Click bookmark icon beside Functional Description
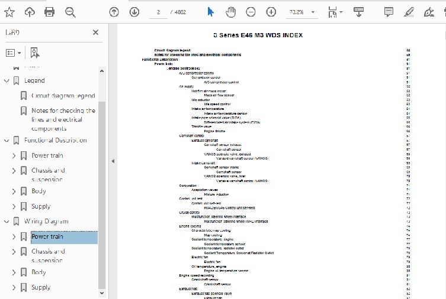Image resolution: width=446 pixels, height=299 pixels. (17, 141)
